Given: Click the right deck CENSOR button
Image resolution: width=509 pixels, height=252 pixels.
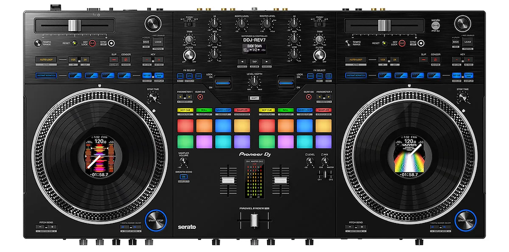Looking at the screenshot, I should [436, 60].
